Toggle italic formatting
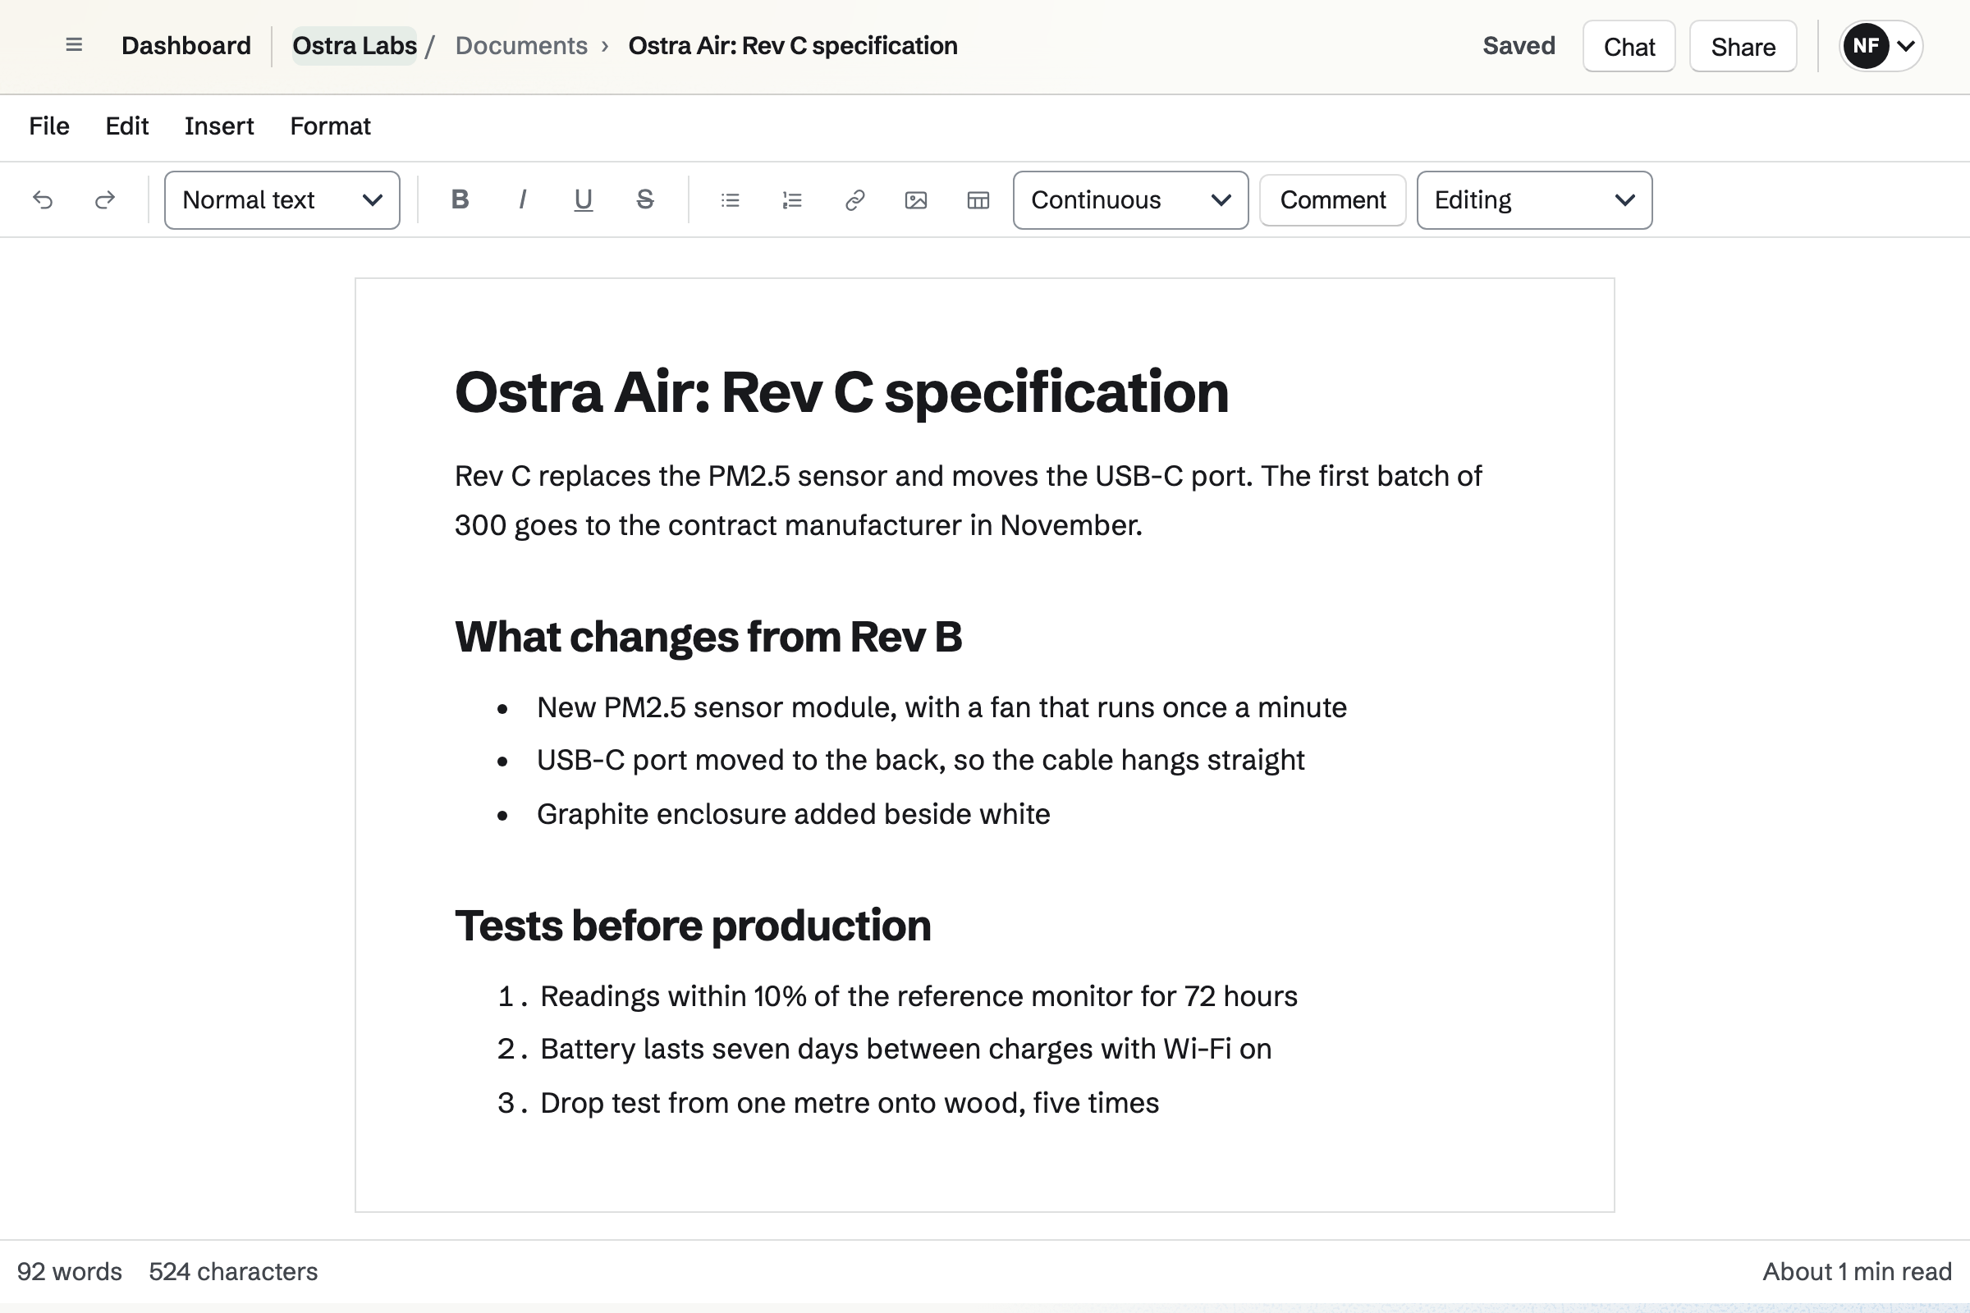Screen dimensions: 1970x1313 pos(522,200)
